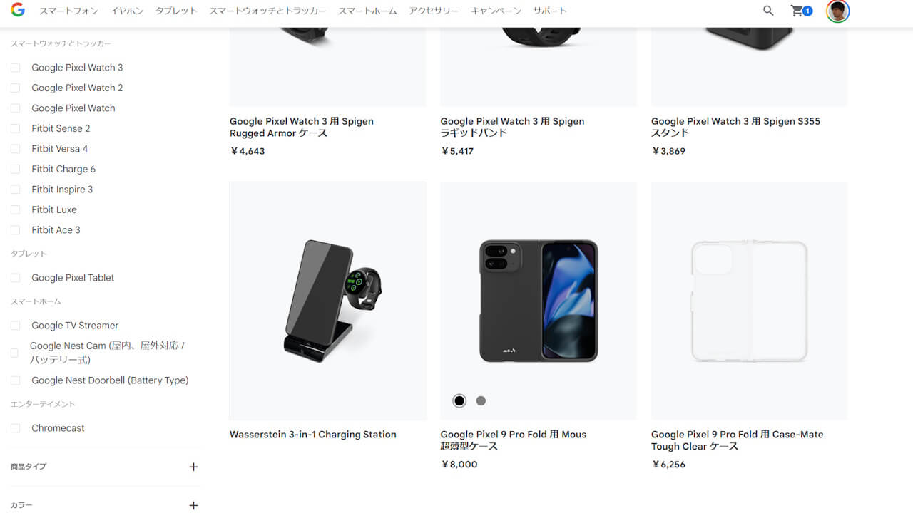Toggle the Chromecast filter checkbox

click(15, 428)
